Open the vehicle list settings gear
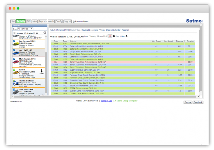Screen dimensions: 214x150 click(45, 33)
